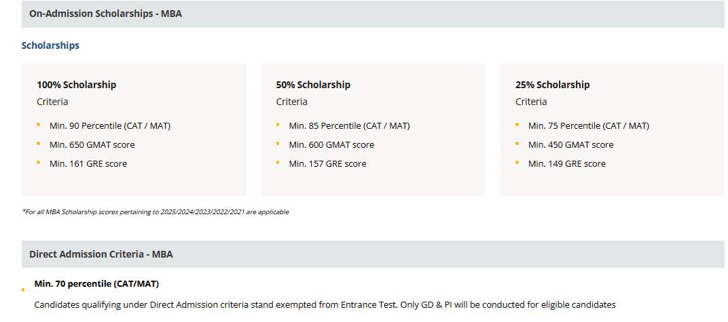Click Min. 450 GMAT score item

(x=570, y=144)
